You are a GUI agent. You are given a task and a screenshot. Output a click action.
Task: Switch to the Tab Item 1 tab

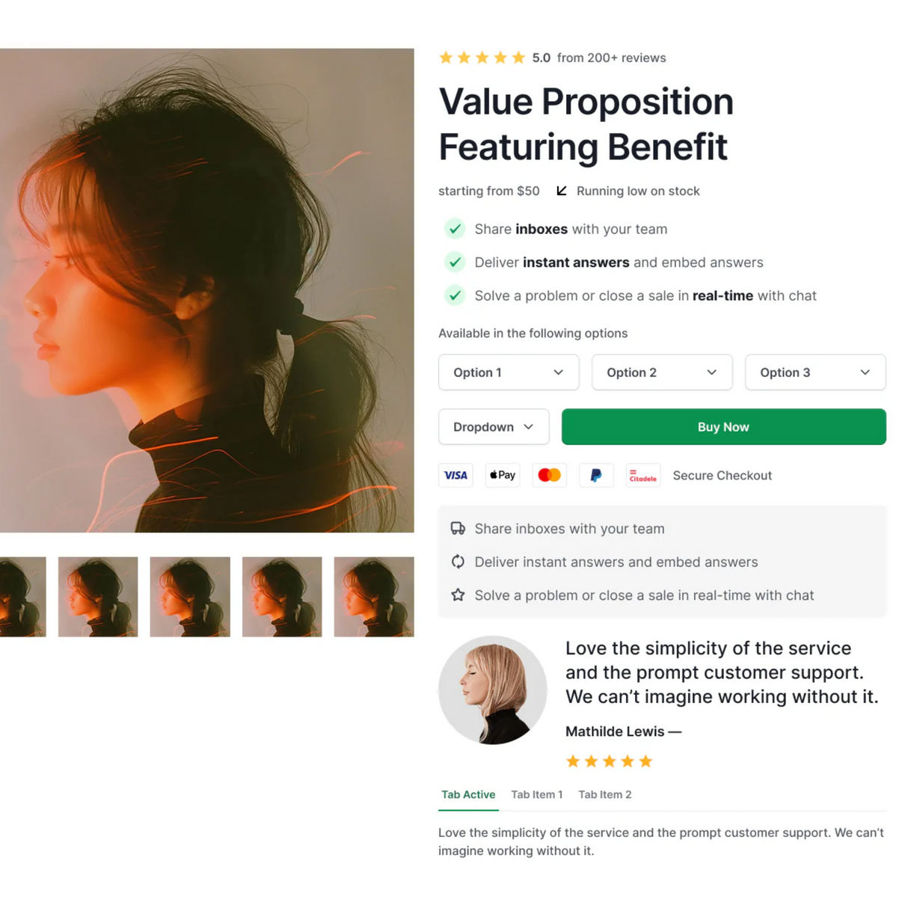(537, 794)
